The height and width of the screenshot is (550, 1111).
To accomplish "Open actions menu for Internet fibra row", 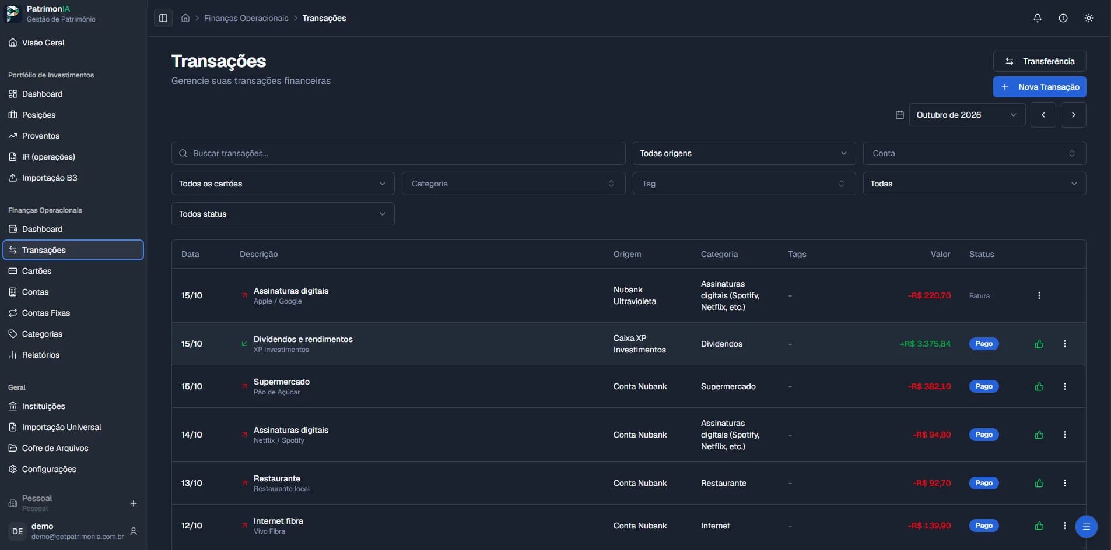I will pos(1064,526).
